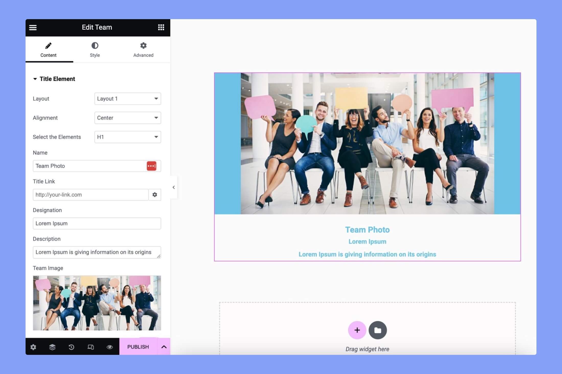
Task: Click the undo/history icon in bottom bar
Action: pyautogui.click(x=72, y=346)
